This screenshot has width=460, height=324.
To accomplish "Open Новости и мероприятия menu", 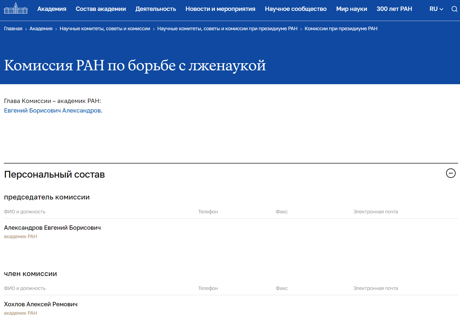I will pos(220,9).
